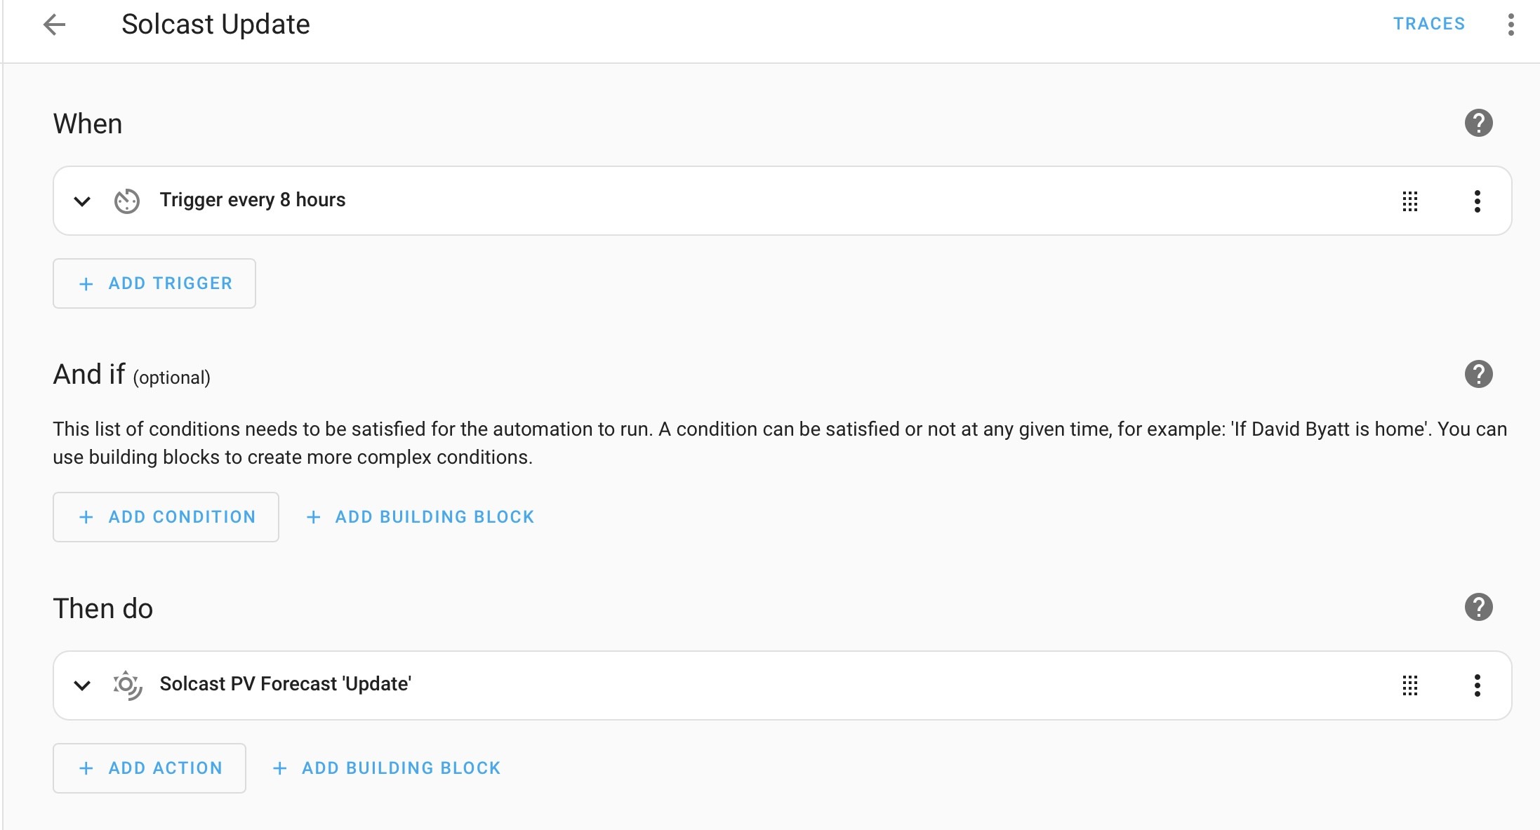Expand the Solcast PV Forecast action
This screenshot has height=830, width=1540.
click(x=82, y=685)
